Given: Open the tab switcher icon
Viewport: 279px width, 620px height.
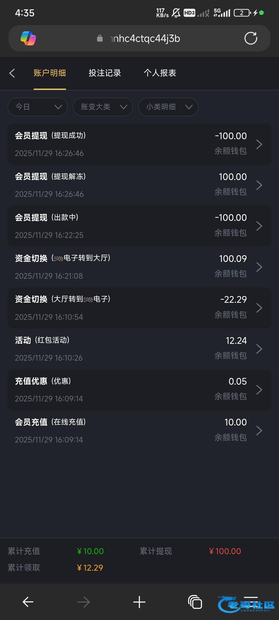Looking at the screenshot, I should click(x=195, y=602).
